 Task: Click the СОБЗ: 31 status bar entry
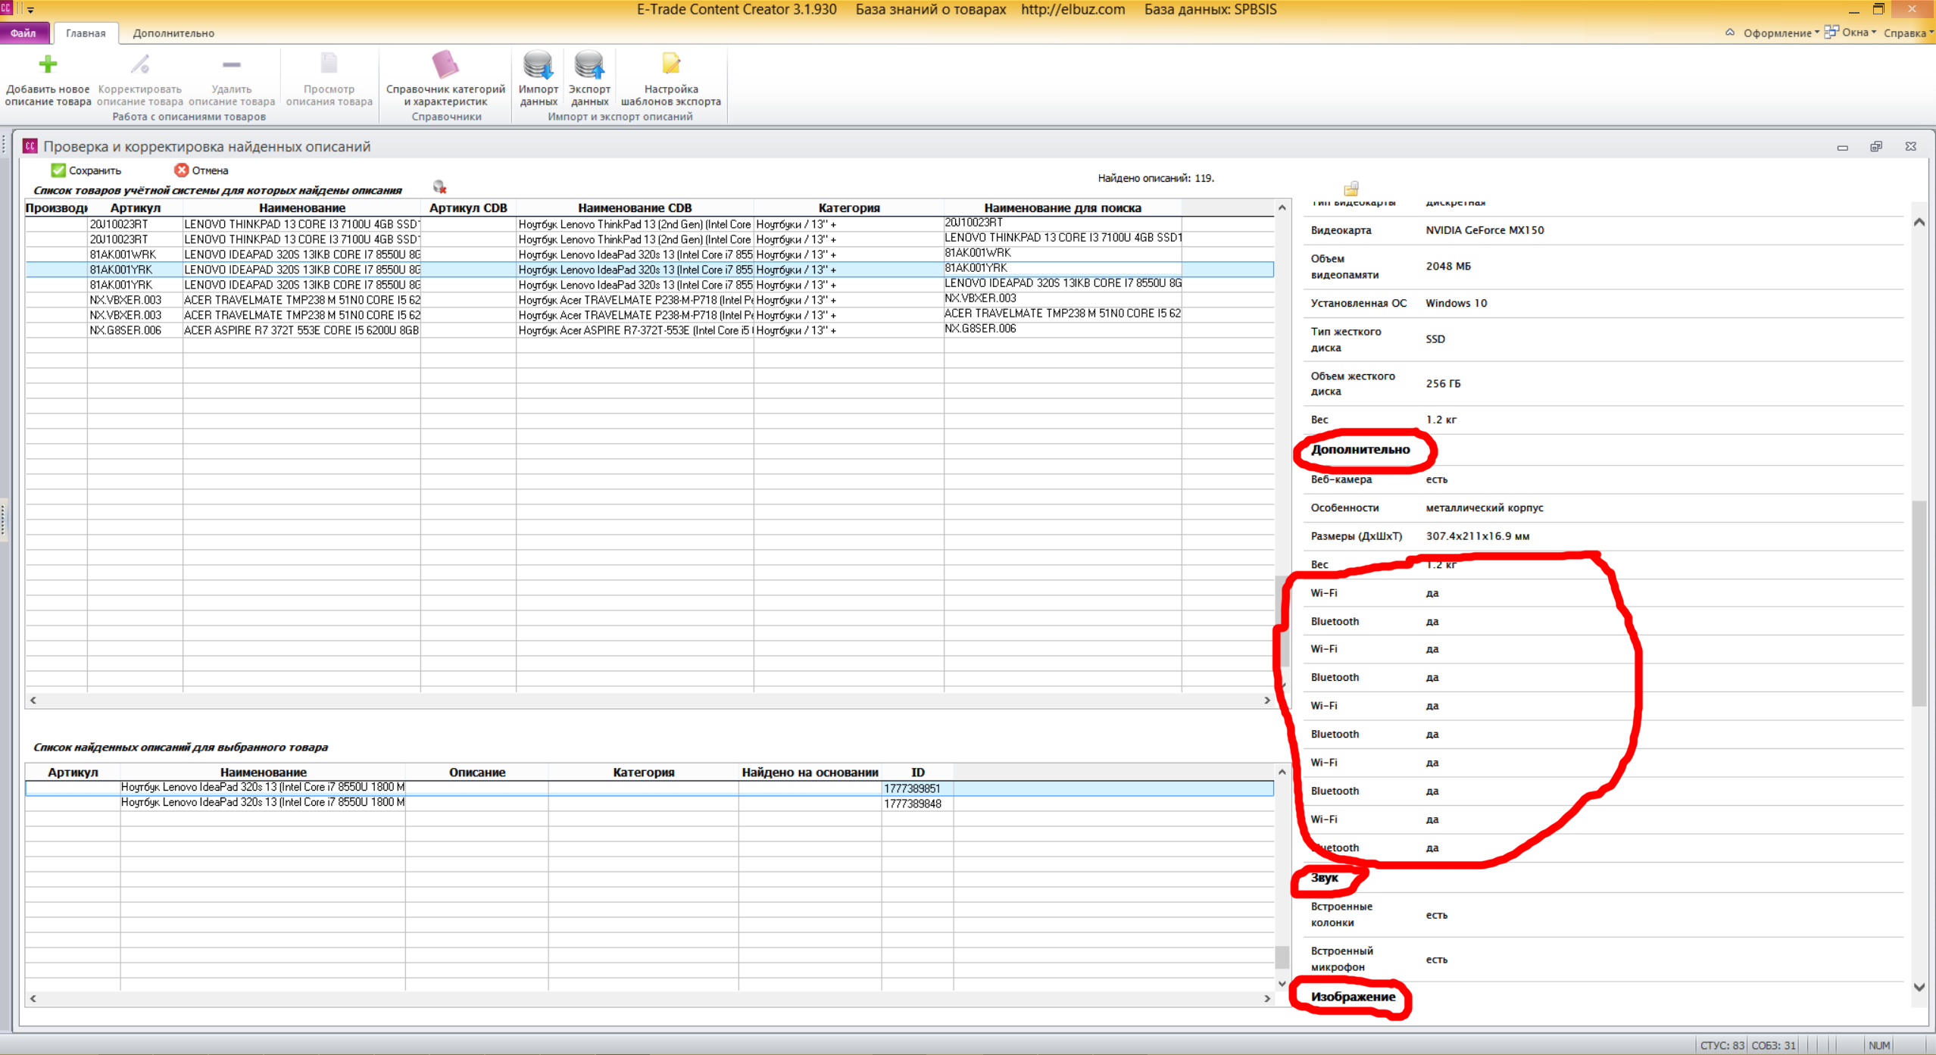[x=1773, y=1045]
